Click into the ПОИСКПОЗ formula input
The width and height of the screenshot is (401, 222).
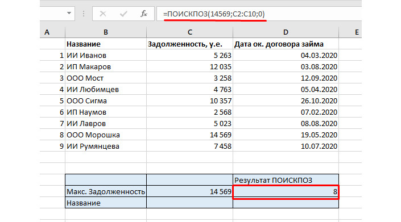point(259,14)
